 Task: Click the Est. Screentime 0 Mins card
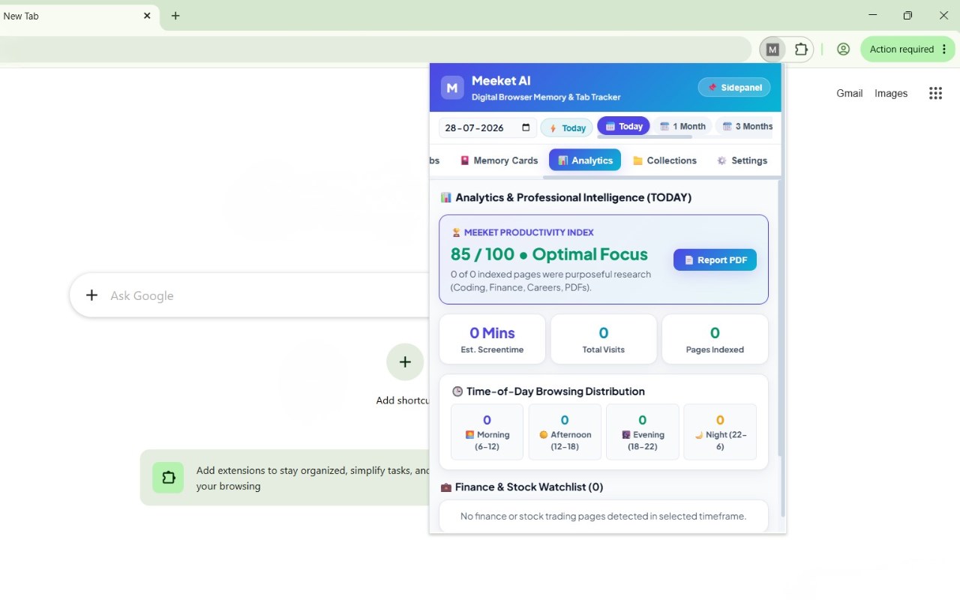(x=492, y=339)
